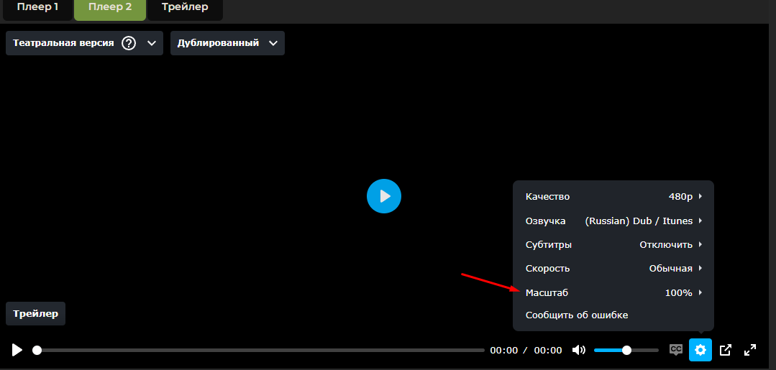Click the arrow next to Отключить

tap(700, 245)
